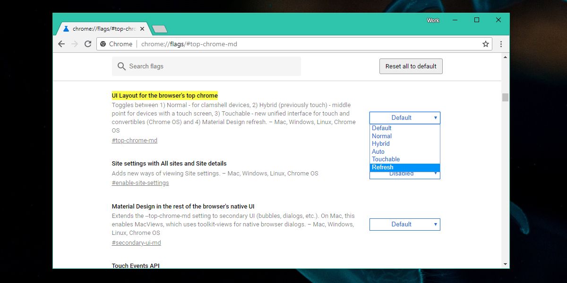Open a new tab with the new tab button
The height and width of the screenshot is (283, 567).
pyautogui.click(x=160, y=29)
